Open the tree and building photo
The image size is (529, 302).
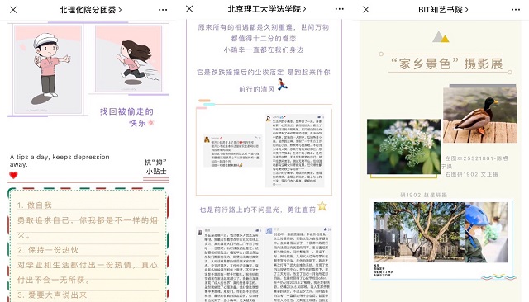[419, 233]
